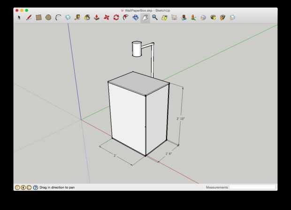
Task: Click the yellow icon right of Zoom
Action: click(x=165, y=18)
